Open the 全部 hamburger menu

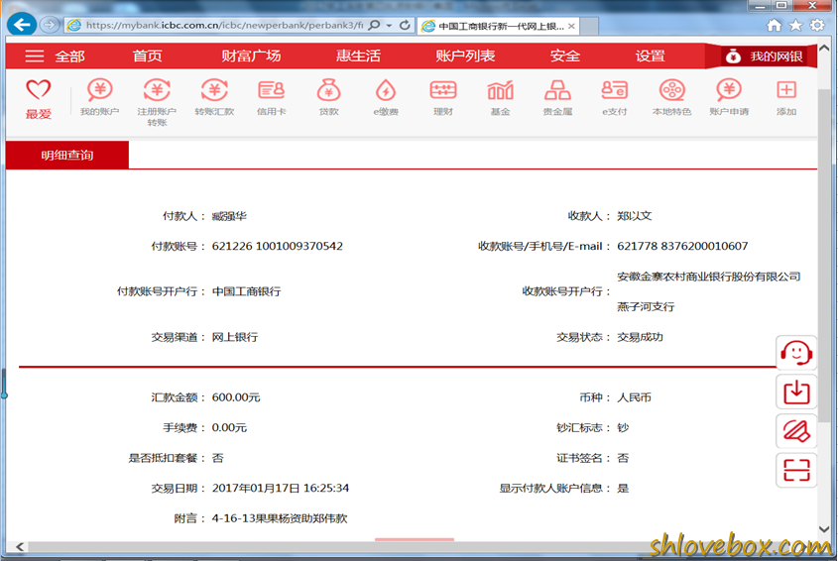(x=55, y=56)
